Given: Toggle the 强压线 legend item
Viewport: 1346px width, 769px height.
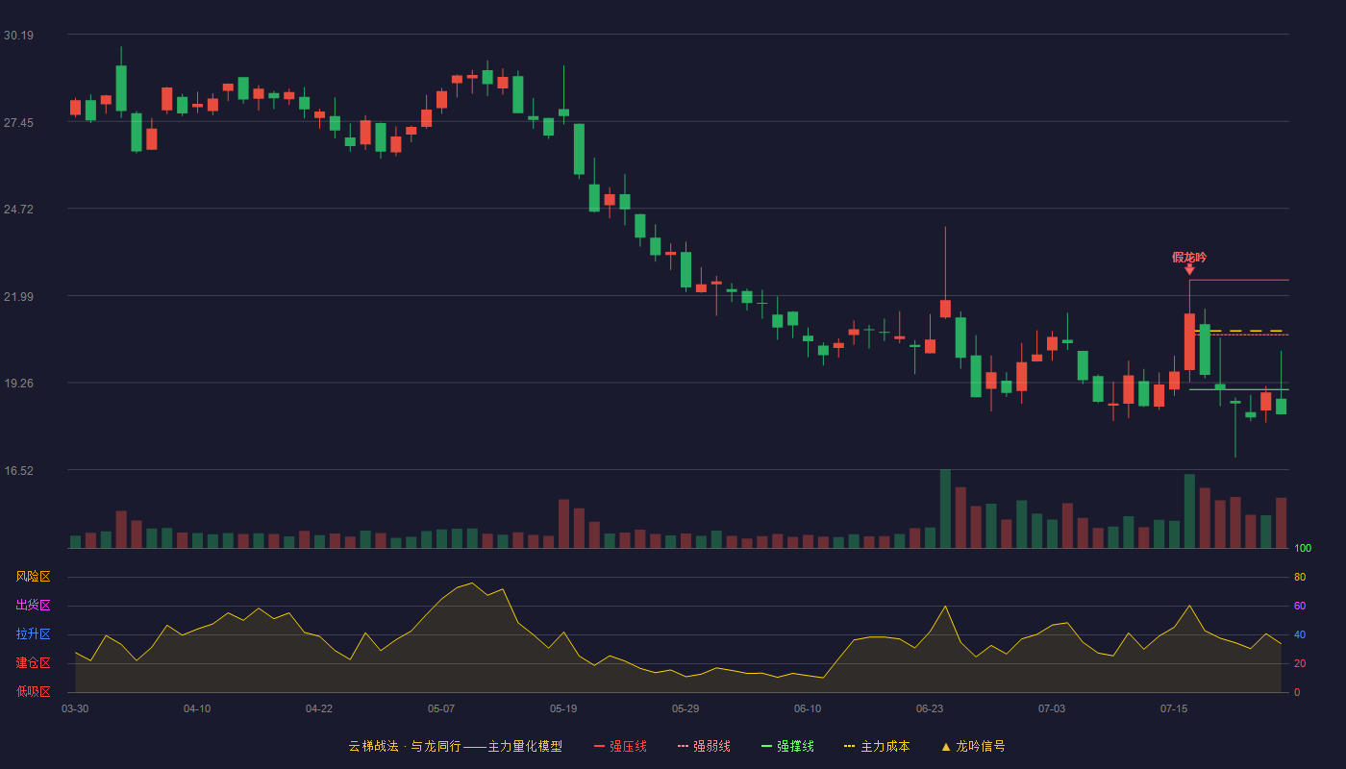Looking at the screenshot, I should pyautogui.click(x=620, y=746).
